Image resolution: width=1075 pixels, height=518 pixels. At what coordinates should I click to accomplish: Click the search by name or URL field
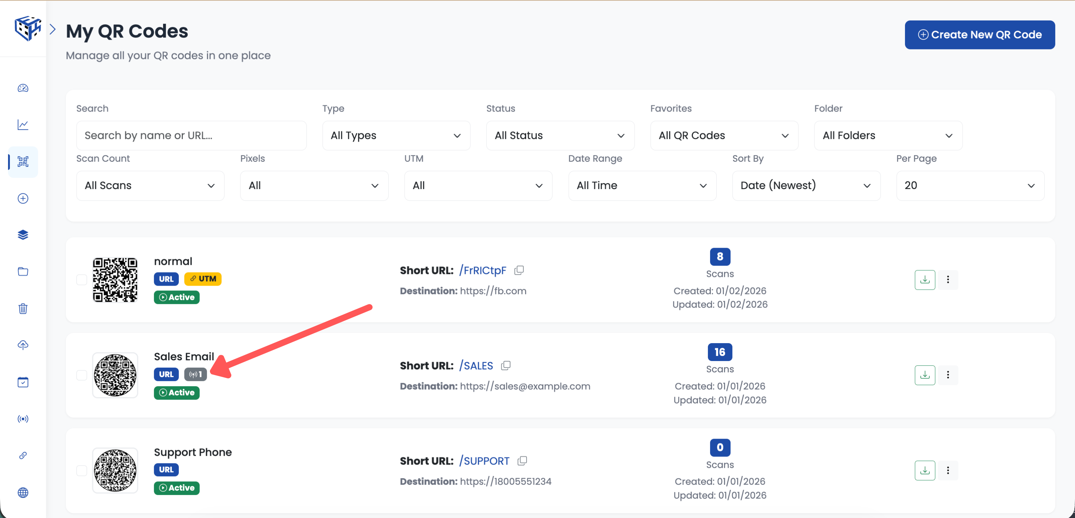pos(191,135)
